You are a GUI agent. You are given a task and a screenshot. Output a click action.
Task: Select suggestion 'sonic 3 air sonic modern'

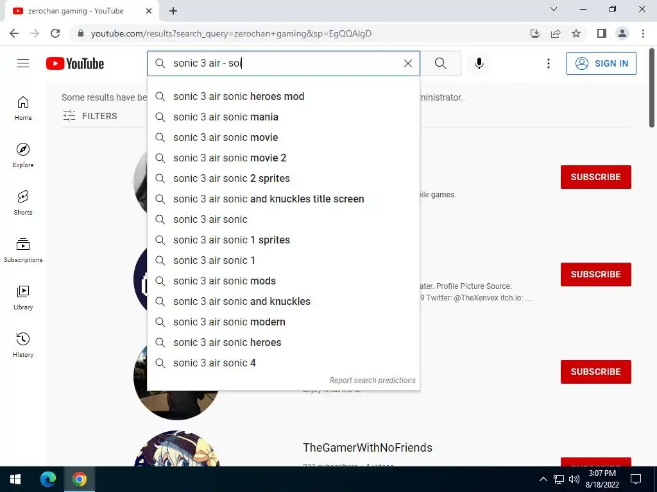[283, 322]
